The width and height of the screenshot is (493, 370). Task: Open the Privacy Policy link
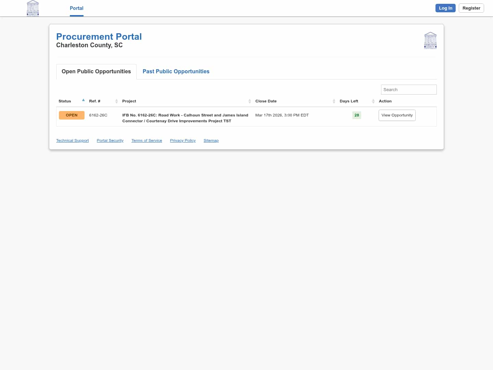tap(182, 140)
